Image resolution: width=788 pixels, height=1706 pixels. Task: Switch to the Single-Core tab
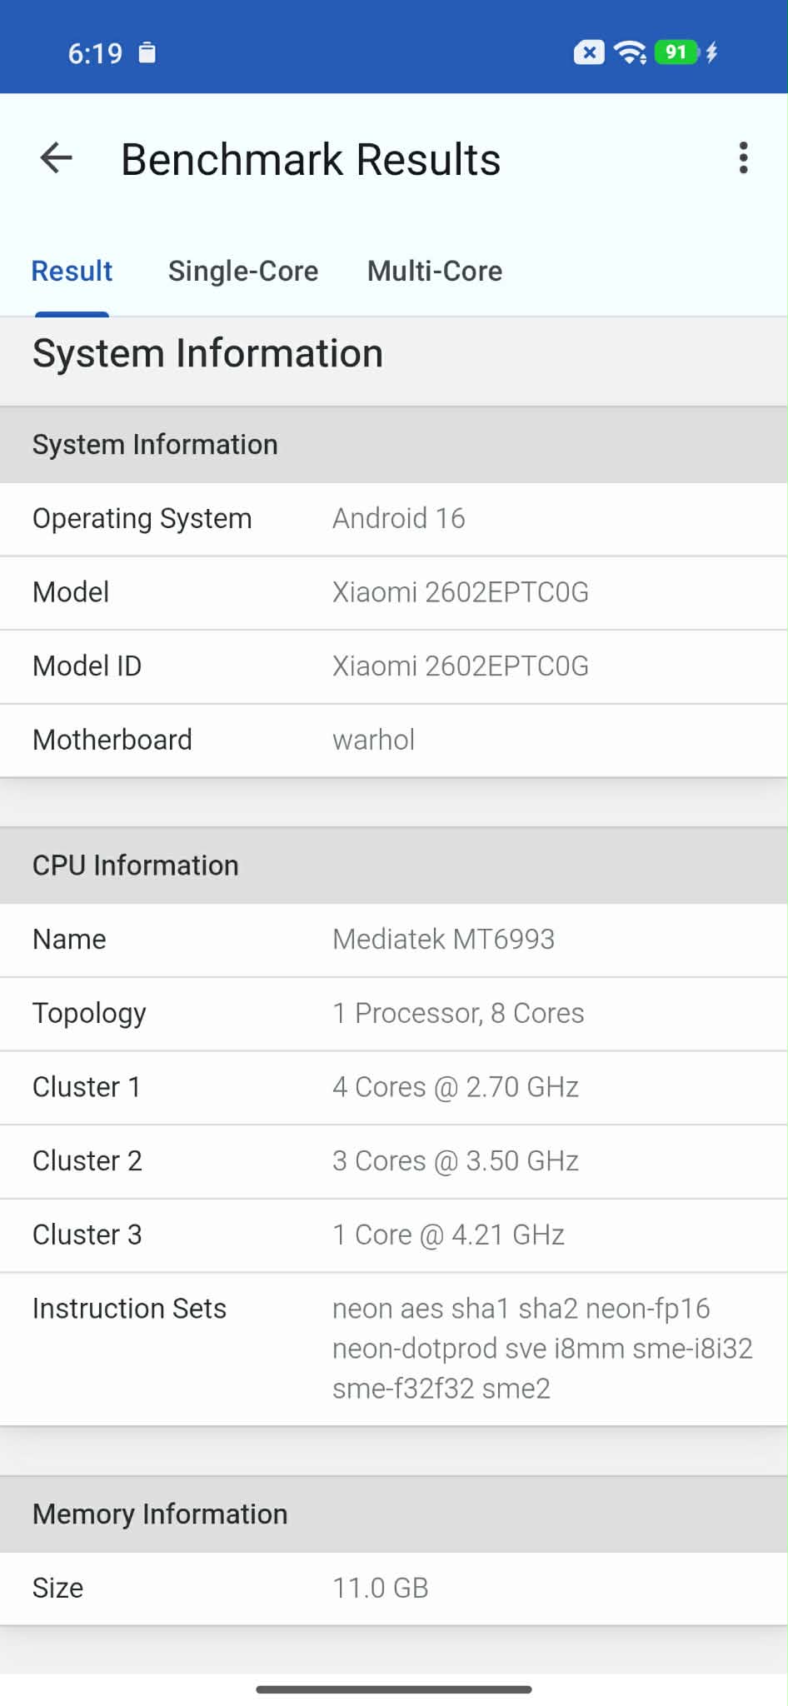(243, 271)
